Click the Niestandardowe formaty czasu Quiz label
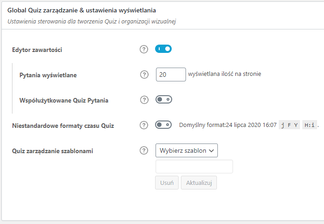The width and height of the screenshot is (324, 224). point(63,126)
